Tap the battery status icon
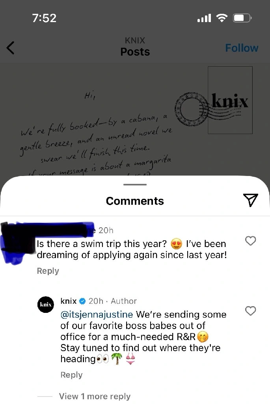 point(242,18)
